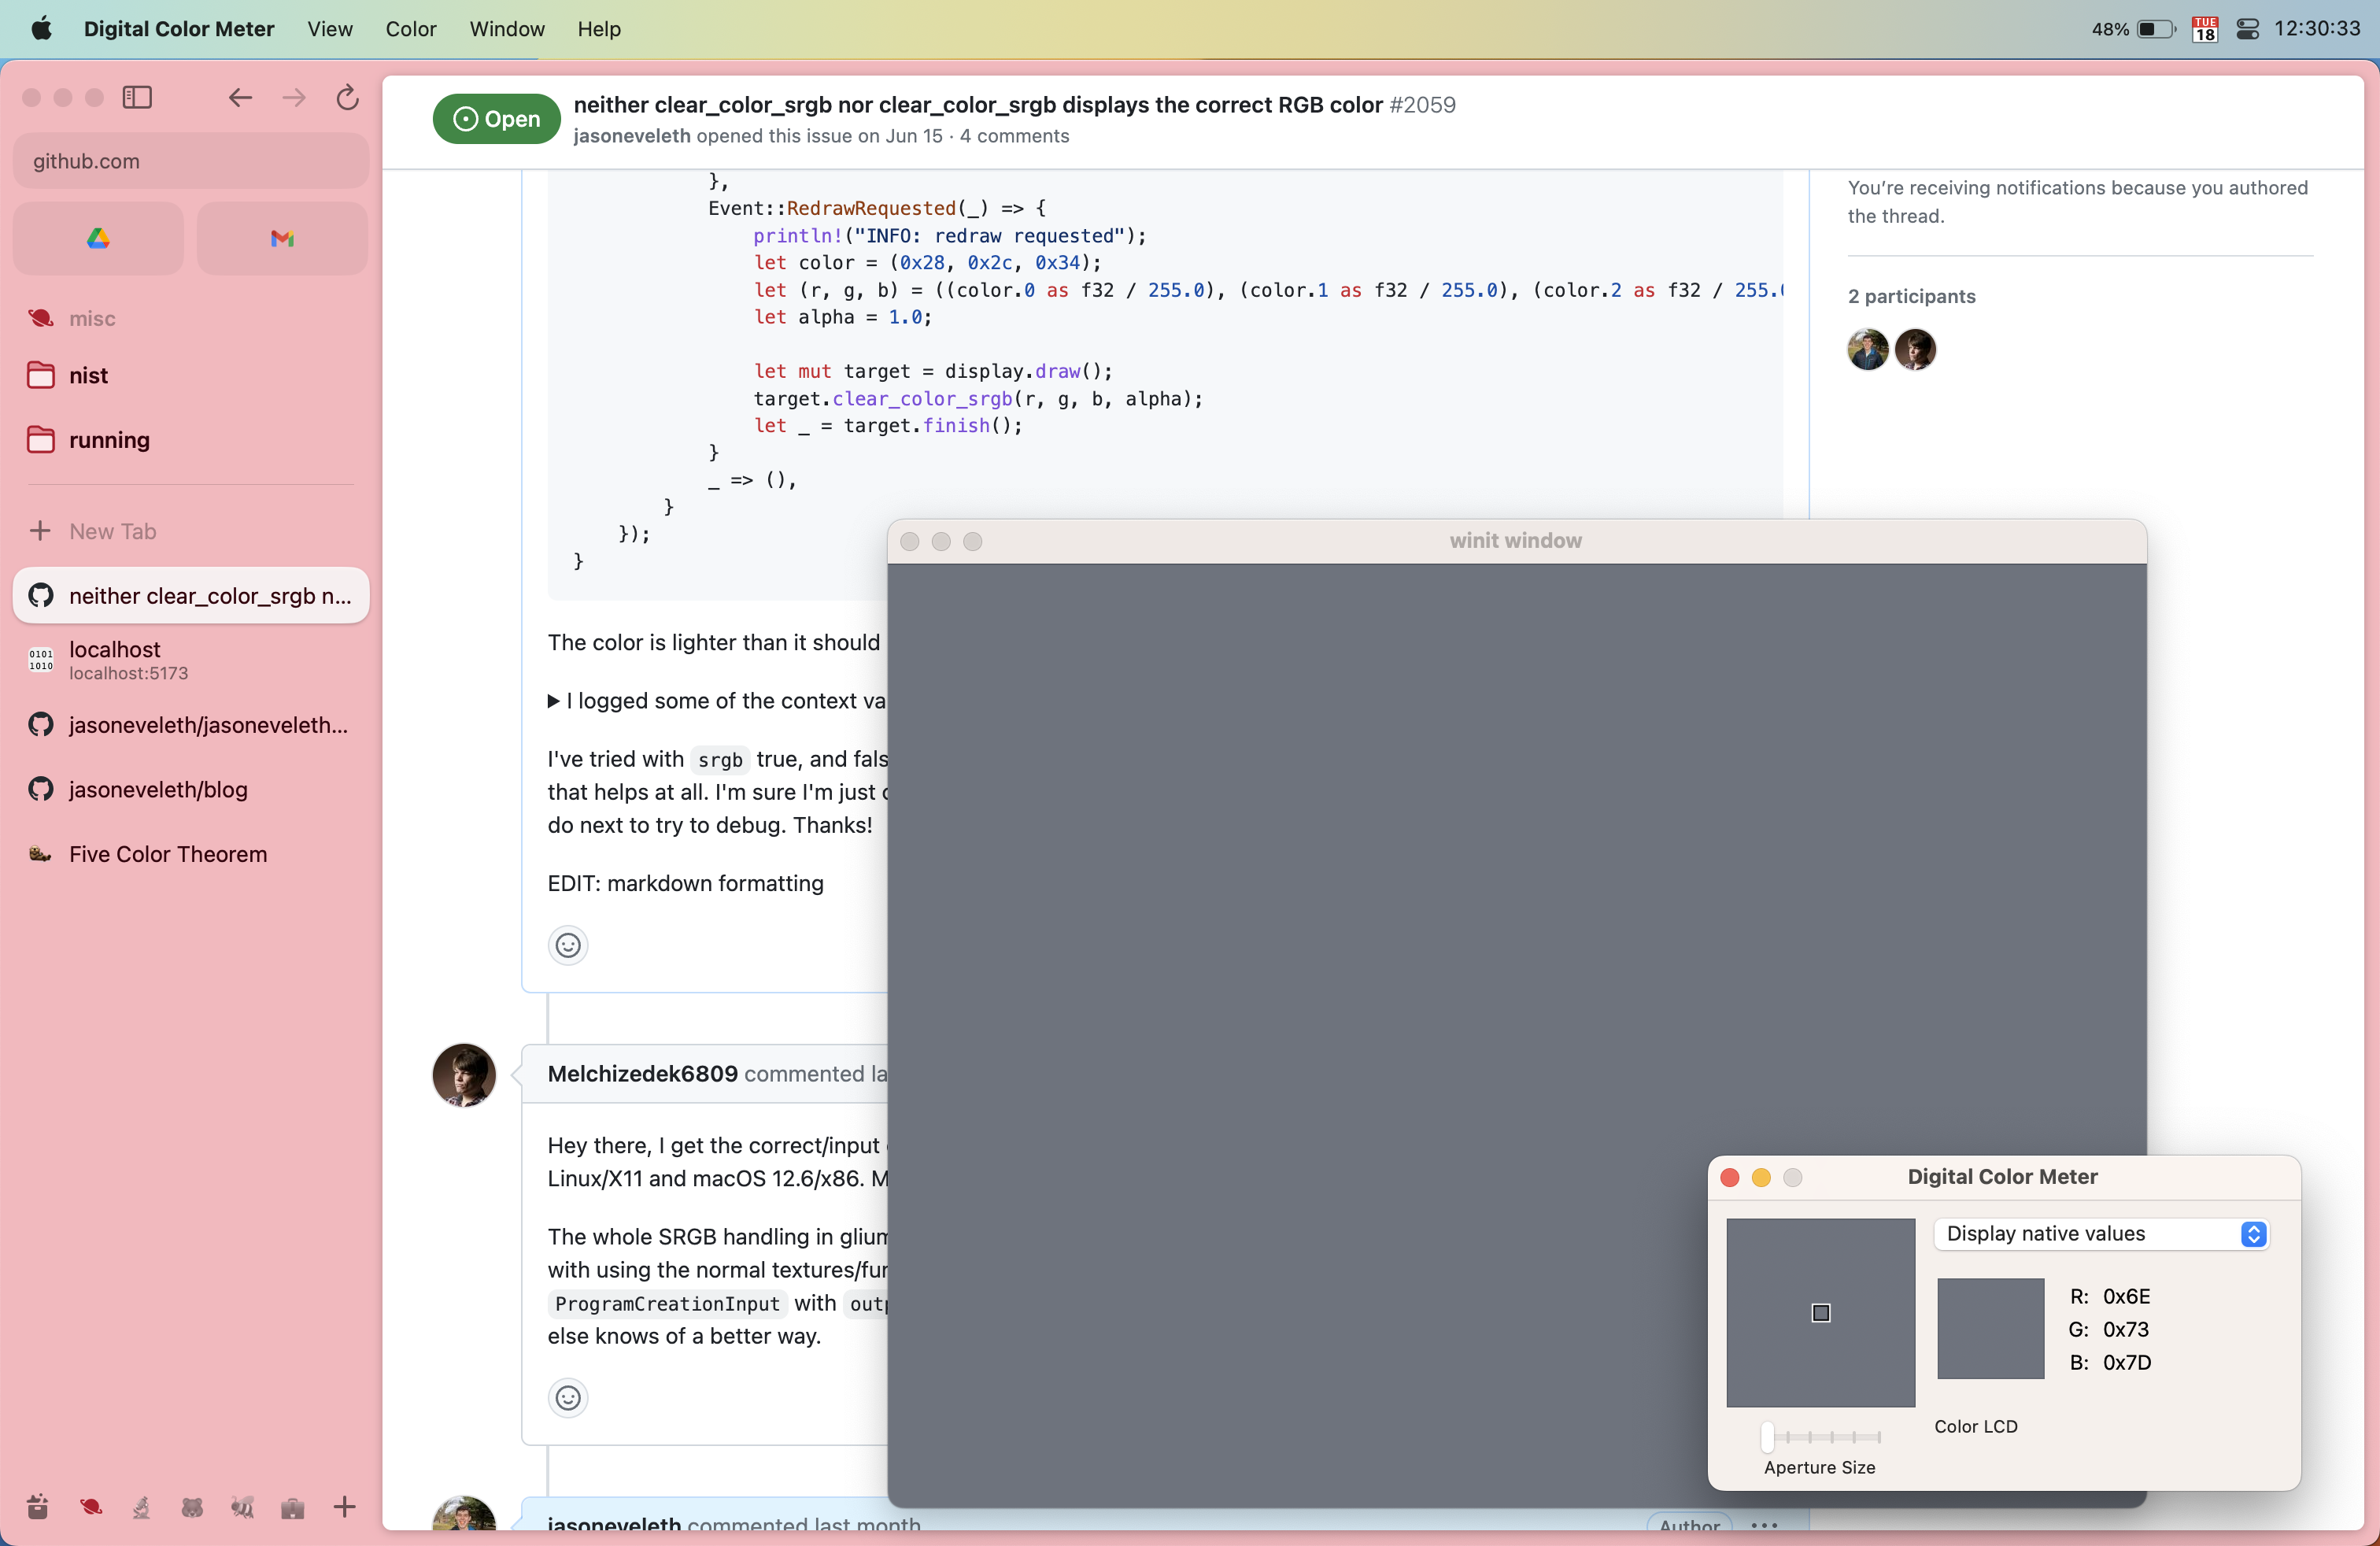Click the sidebar toggle icon
This screenshot has width=2380, height=1546.
click(x=137, y=97)
